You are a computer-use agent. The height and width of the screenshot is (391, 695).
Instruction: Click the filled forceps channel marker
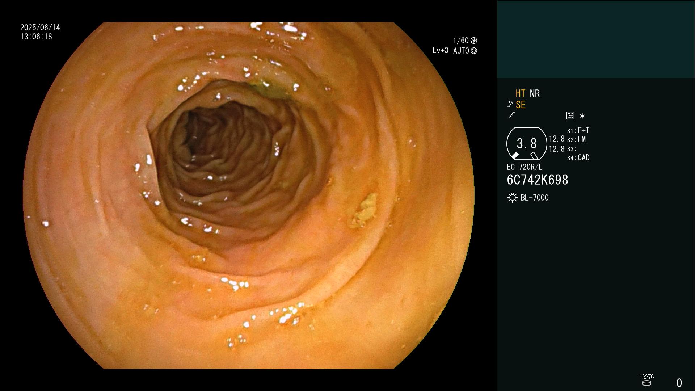coord(515,156)
